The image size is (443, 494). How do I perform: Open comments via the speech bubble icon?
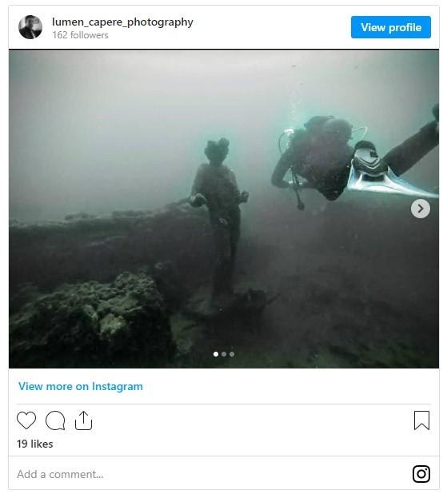pos(55,420)
